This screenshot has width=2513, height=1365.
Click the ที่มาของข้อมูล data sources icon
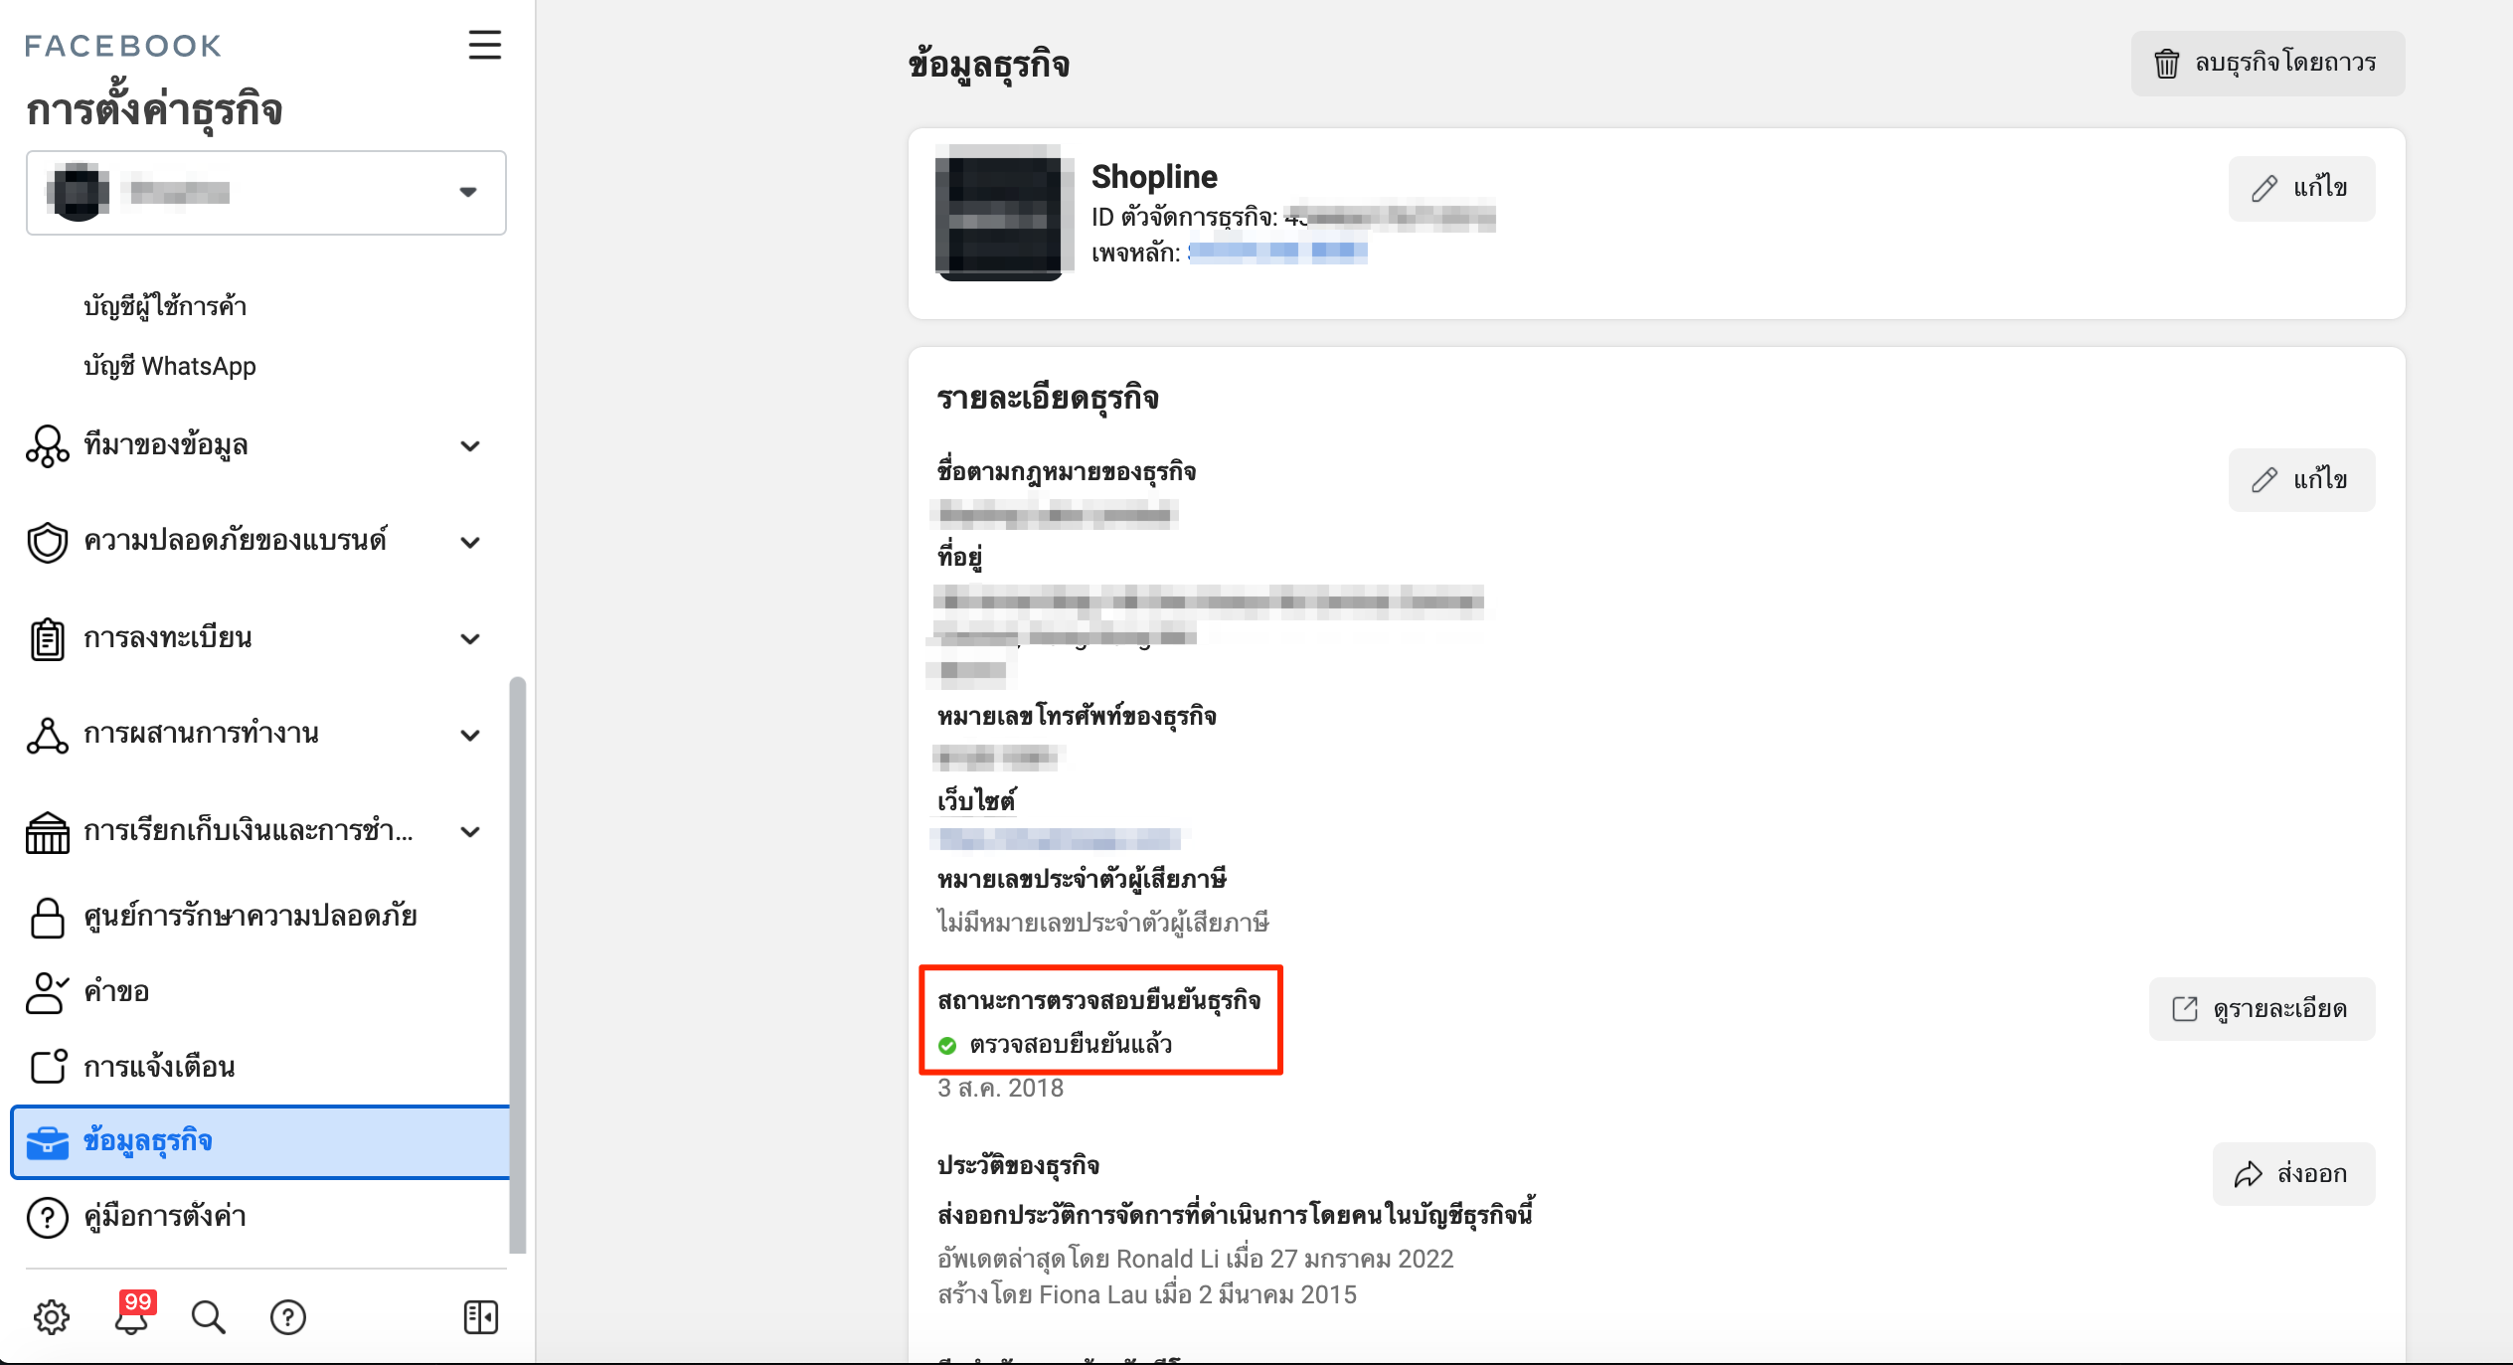[x=48, y=445]
